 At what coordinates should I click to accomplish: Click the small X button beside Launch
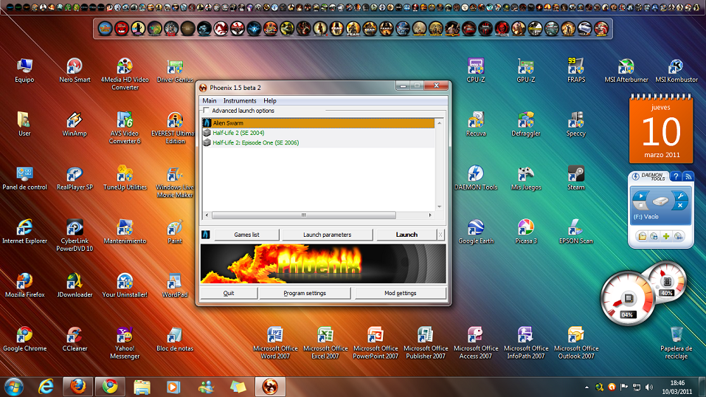440,235
